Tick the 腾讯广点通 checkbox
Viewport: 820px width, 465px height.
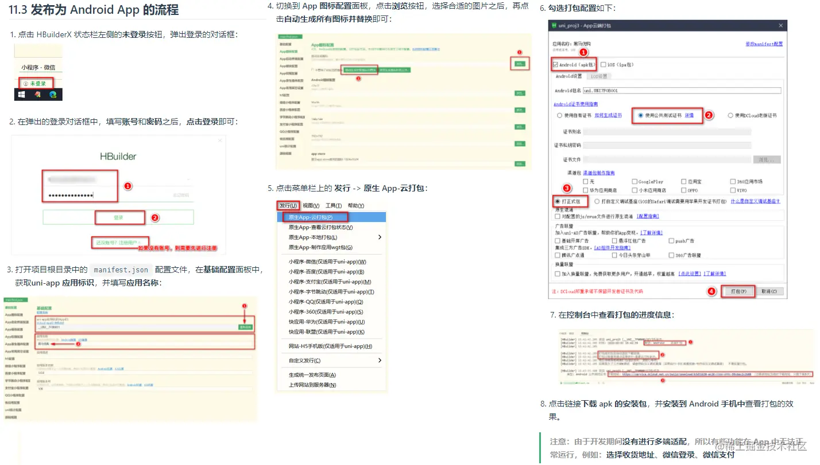[558, 255]
